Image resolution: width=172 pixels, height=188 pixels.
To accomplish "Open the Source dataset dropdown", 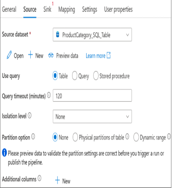I will click(92, 35).
